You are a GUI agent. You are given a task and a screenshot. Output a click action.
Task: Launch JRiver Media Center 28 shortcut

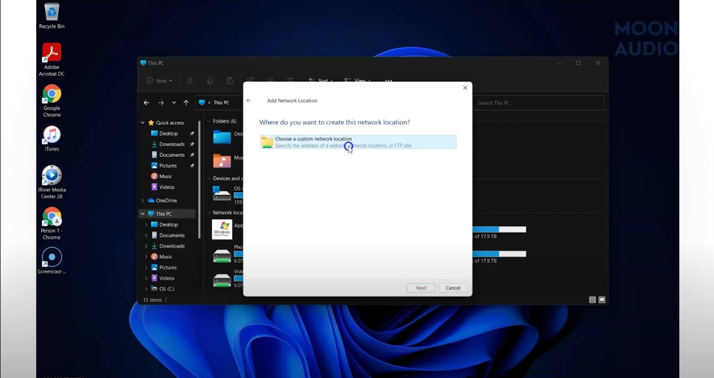(52, 182)
